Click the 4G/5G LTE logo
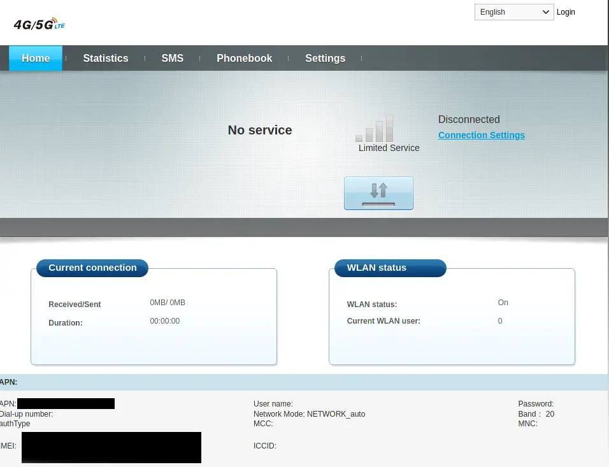The image size is (609, 467). (39, 24)
